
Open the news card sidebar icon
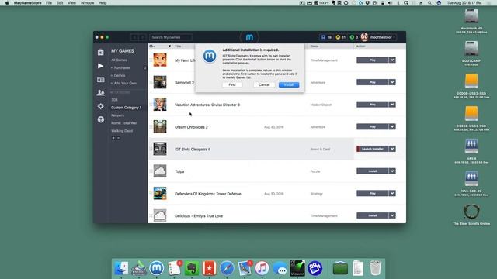(100, 79)
